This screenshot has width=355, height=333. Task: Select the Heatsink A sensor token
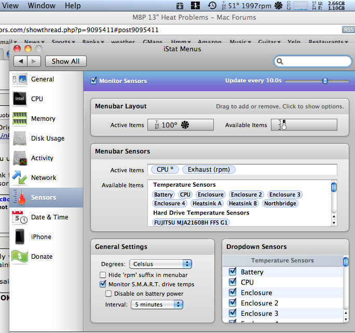(207, 203)
